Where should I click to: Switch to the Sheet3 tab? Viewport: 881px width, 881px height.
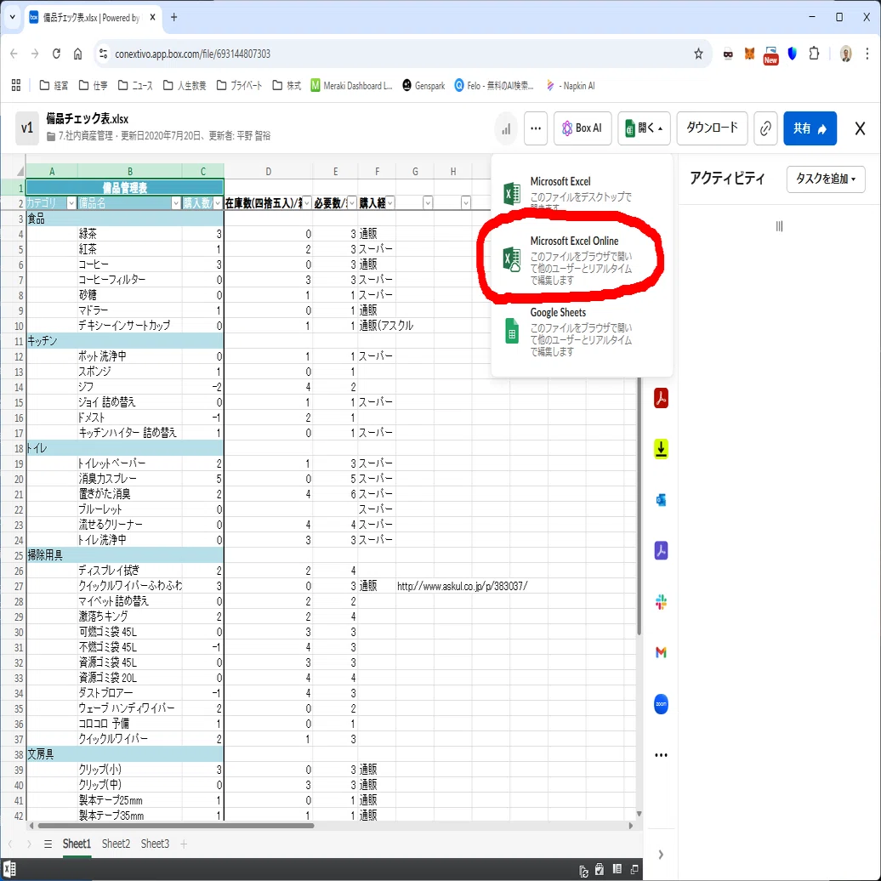(x=155, y=844)
